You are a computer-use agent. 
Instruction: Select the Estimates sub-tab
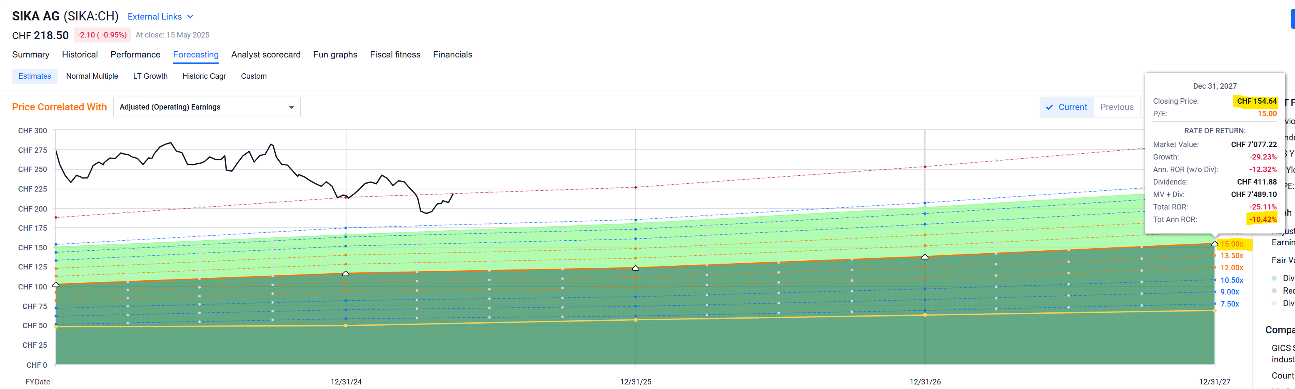tap(35, 76)
